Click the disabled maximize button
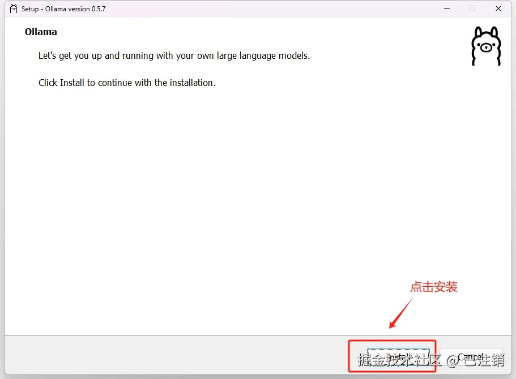 (472, 9)
